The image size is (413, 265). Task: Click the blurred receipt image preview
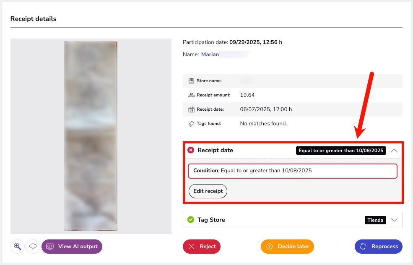click(x=91, y=136)
